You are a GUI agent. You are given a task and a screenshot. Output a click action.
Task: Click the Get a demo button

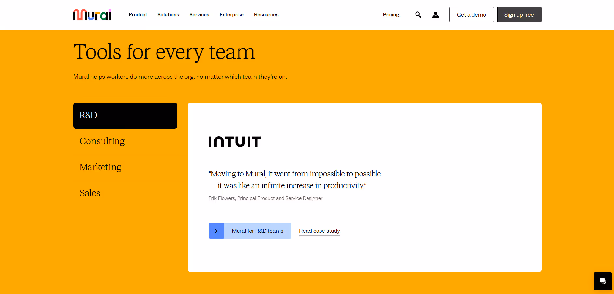coord(471,15)
